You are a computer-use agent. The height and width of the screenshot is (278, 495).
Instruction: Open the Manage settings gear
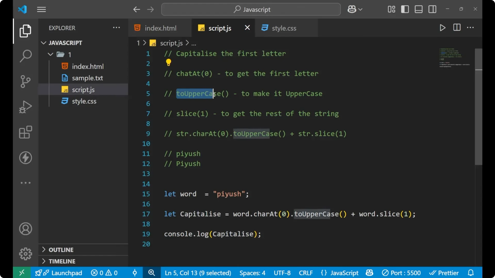(25, 254)
